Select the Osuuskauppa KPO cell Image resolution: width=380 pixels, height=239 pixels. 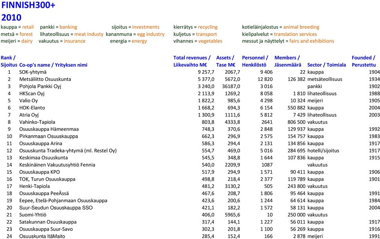pos(40,172)
